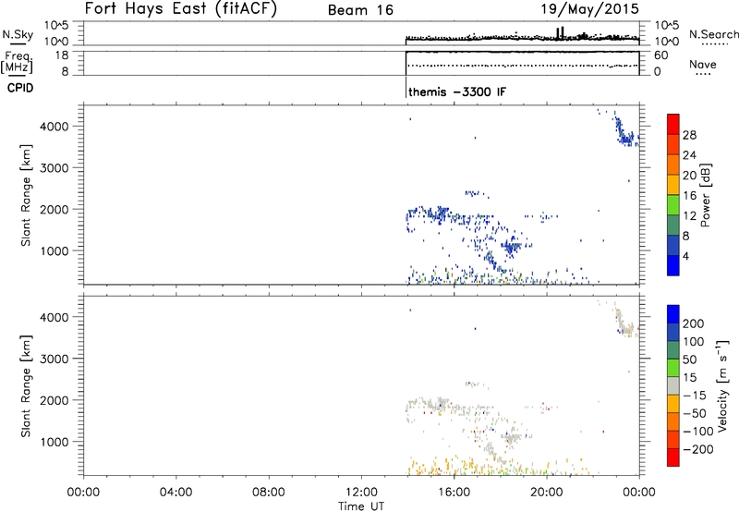The height and width of the screenshot is (512, 739).
Task: Click the 'N.Search' legend label
Action: pyautogui.click(x=713, y=34)
